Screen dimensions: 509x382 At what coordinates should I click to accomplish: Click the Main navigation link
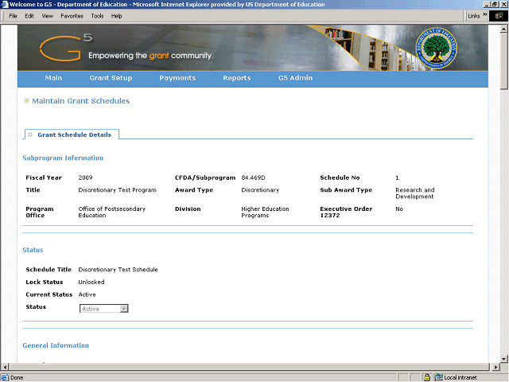click(53, 78)
